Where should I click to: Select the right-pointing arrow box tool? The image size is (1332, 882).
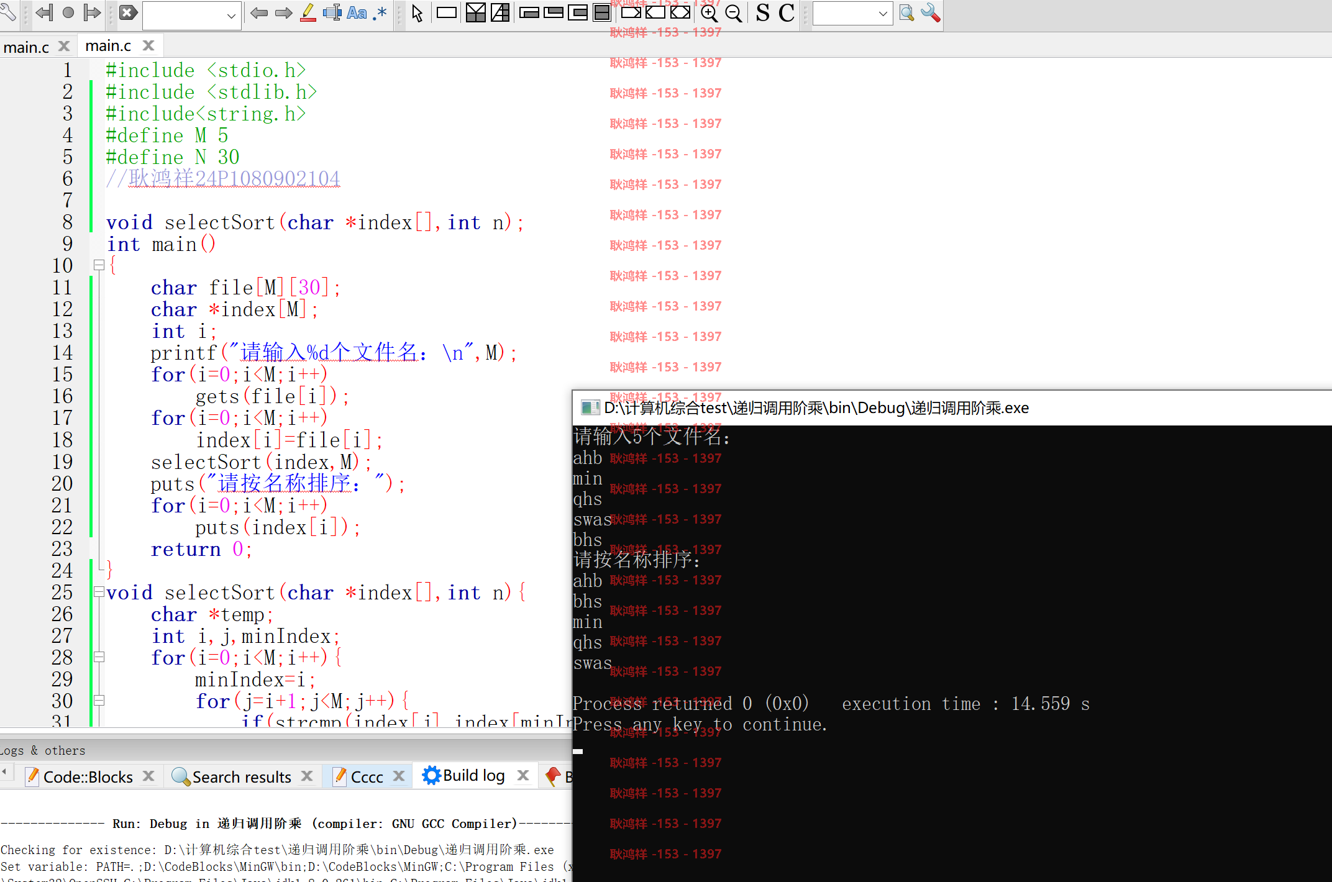point(631,12)
